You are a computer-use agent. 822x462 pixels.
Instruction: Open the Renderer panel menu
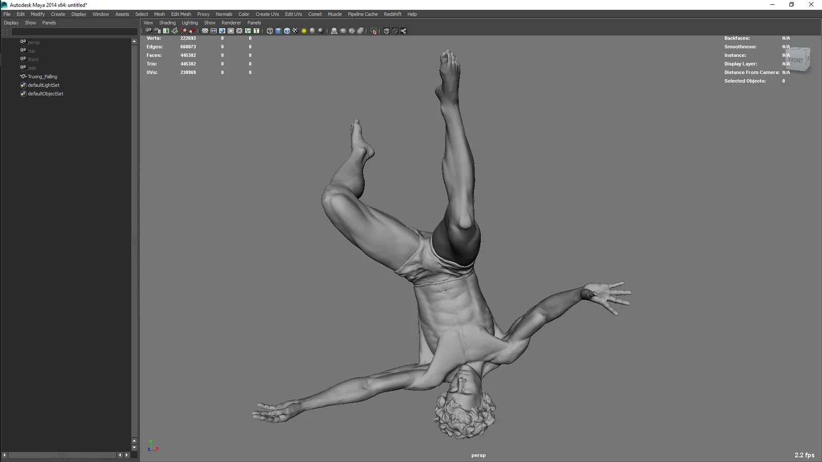231,23
